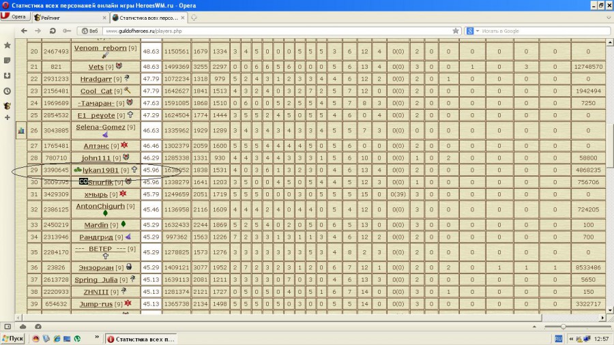
Task: Open Notes panel in sidebar
Action: [x=7, y=60]
